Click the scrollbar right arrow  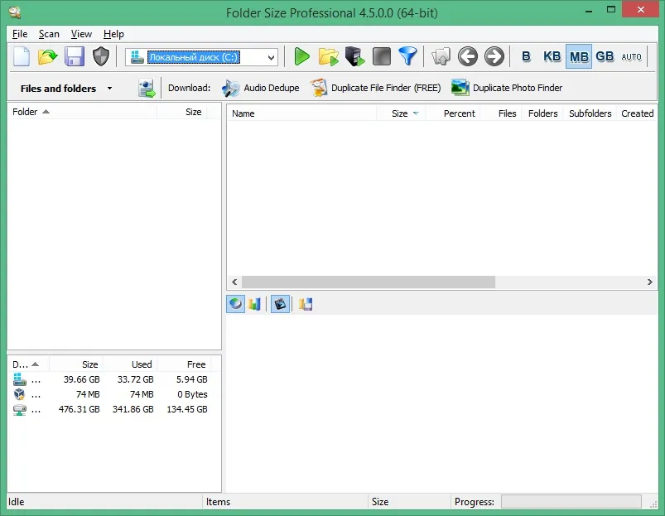point(650,282)
